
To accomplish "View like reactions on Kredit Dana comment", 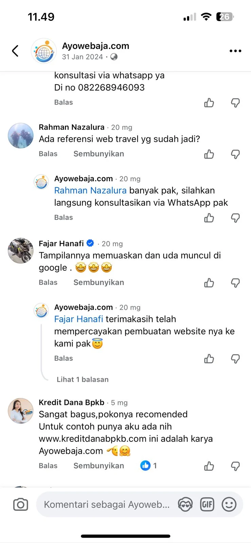I will tap(148, 466).
